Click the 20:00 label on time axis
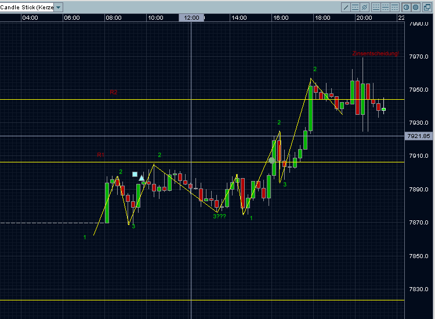435x319 pixels. 364,18
